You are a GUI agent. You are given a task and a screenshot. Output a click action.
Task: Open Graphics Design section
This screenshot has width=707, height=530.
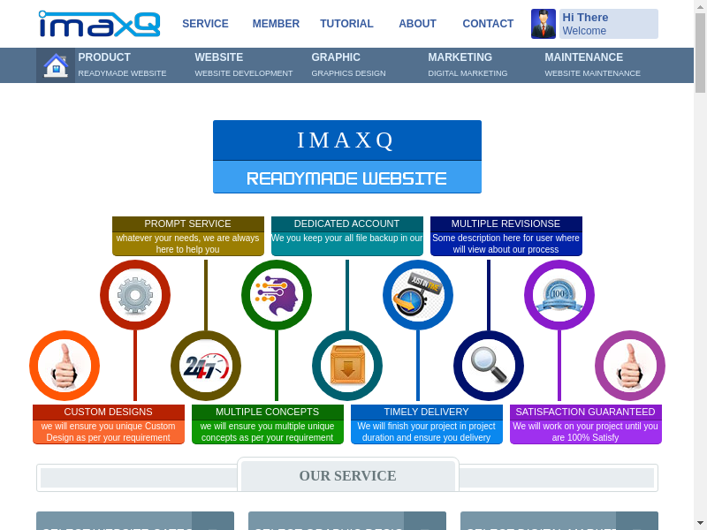pos(348,65)
